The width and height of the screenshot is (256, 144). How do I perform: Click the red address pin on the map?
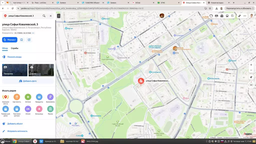click(141, 81)
